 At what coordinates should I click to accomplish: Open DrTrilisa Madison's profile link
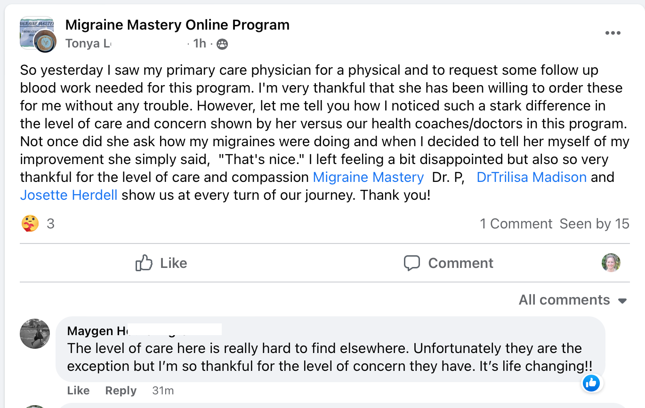point(532,177)
